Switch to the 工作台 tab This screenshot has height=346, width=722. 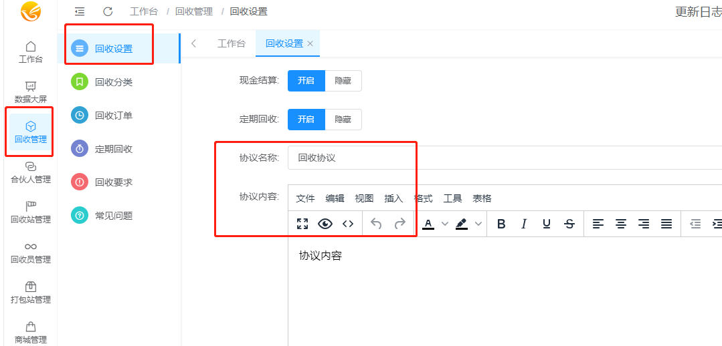tap(231, 43)
